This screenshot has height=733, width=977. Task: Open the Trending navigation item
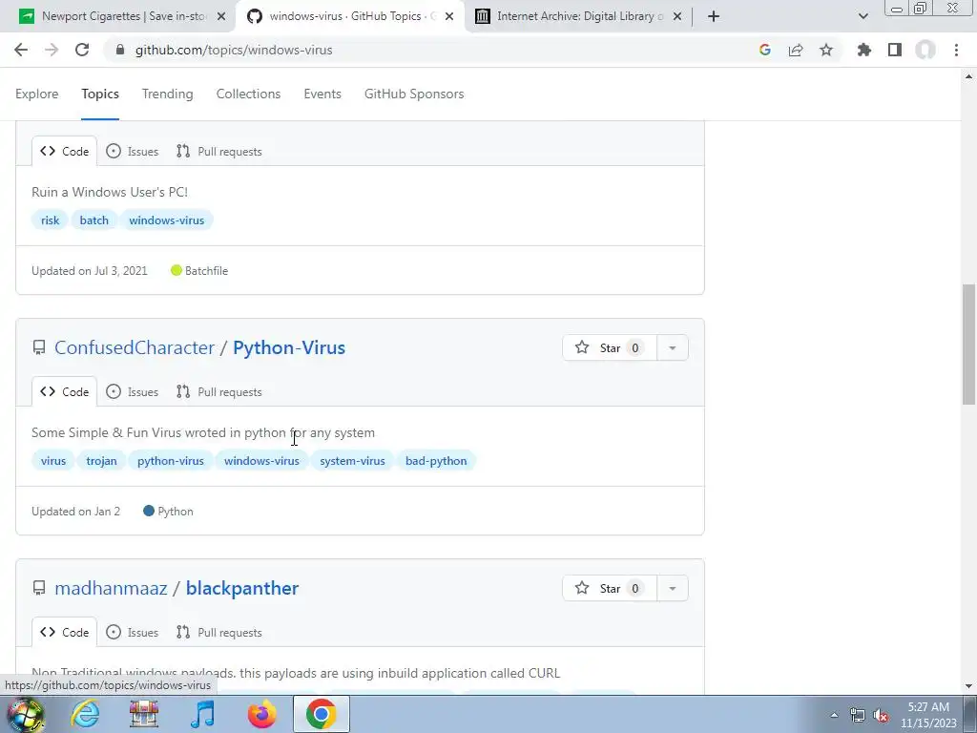click(167, 94)
